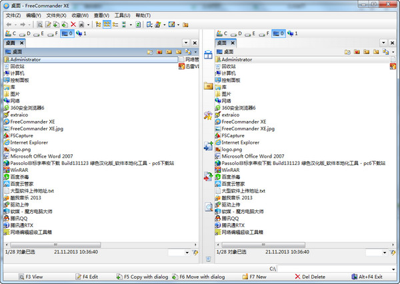Click the folder icon in the splitter bar
The height and width of the screenshot is (284, 400).
[208, 86]
